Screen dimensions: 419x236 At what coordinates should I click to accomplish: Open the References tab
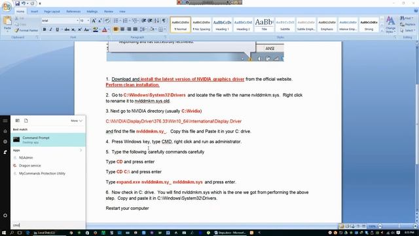[73, 12]
